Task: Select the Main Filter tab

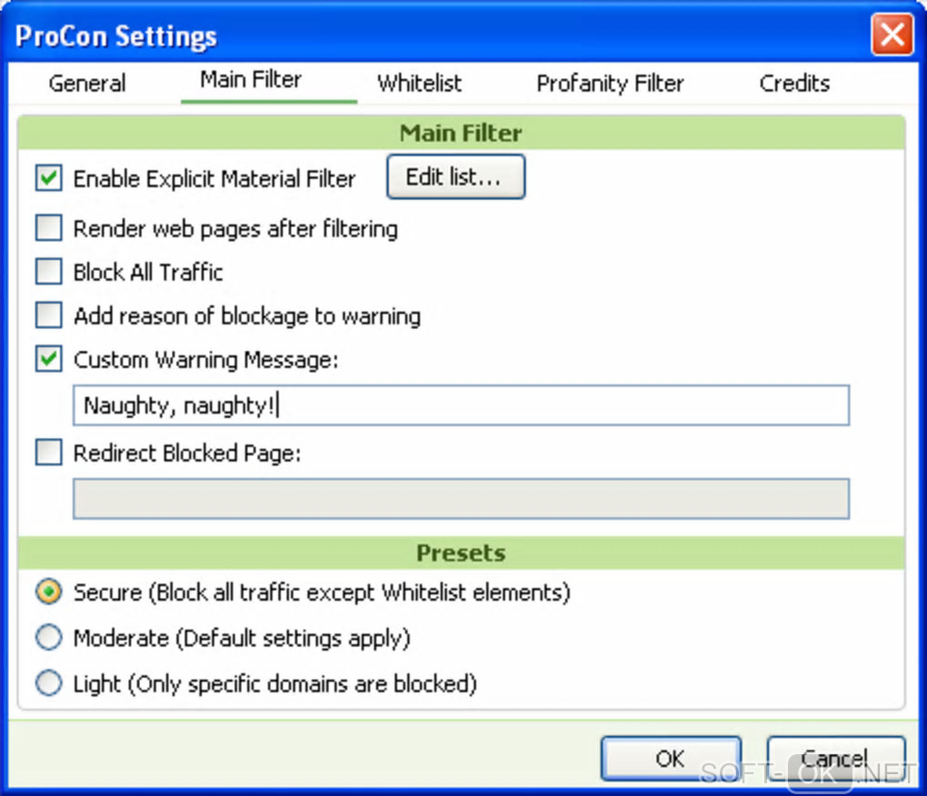Action: tap(251, 80)
